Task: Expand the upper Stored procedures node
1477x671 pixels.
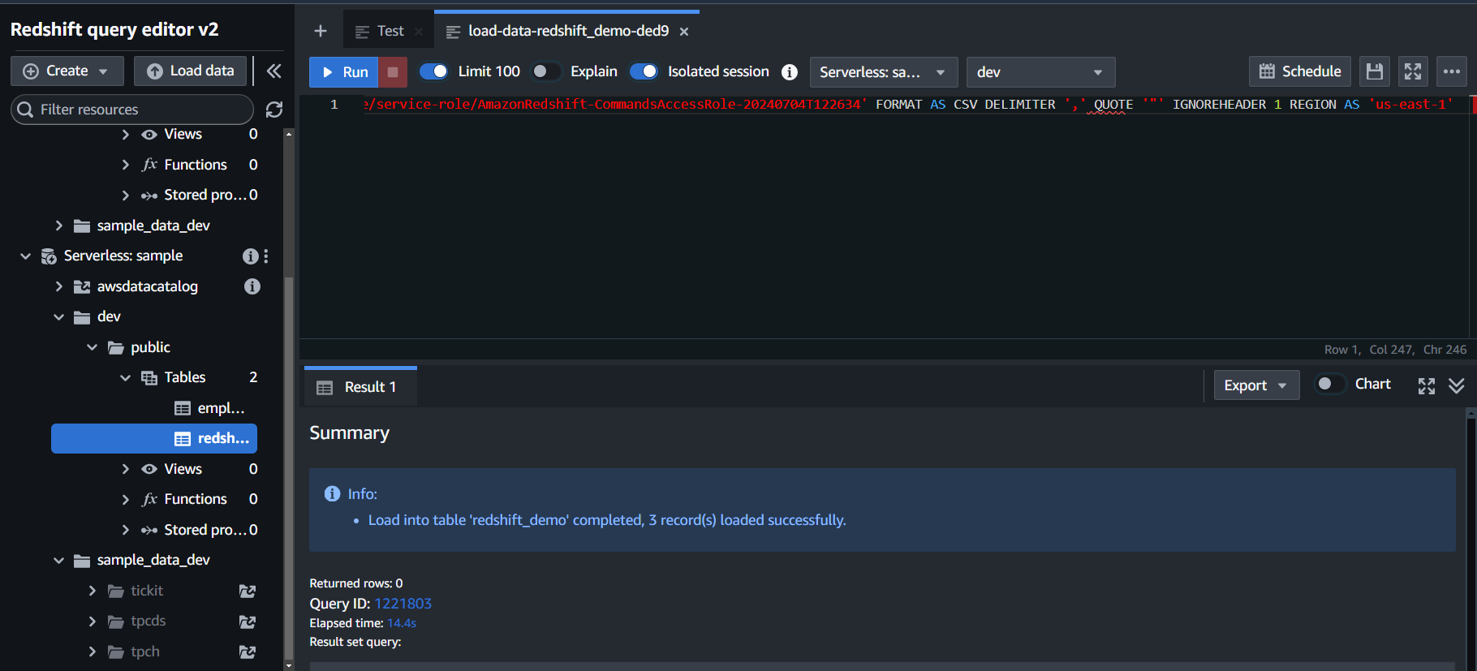Action: 125,195
